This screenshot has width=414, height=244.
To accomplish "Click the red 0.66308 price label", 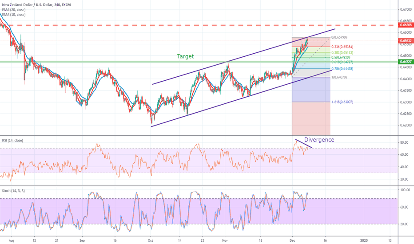I will point(406,25).
